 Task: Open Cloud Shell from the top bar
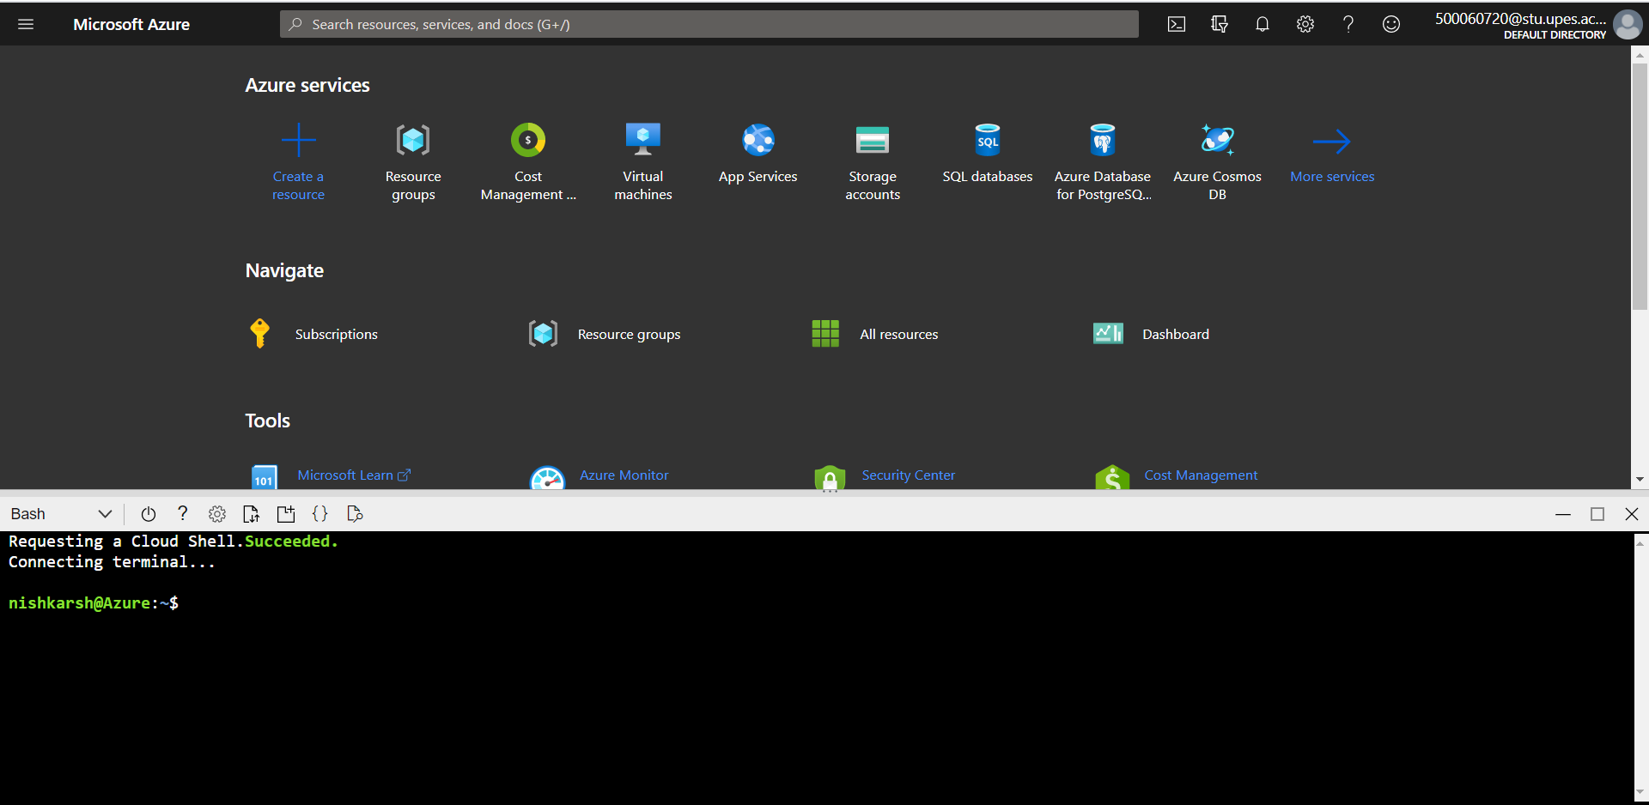pos(1177,24)
